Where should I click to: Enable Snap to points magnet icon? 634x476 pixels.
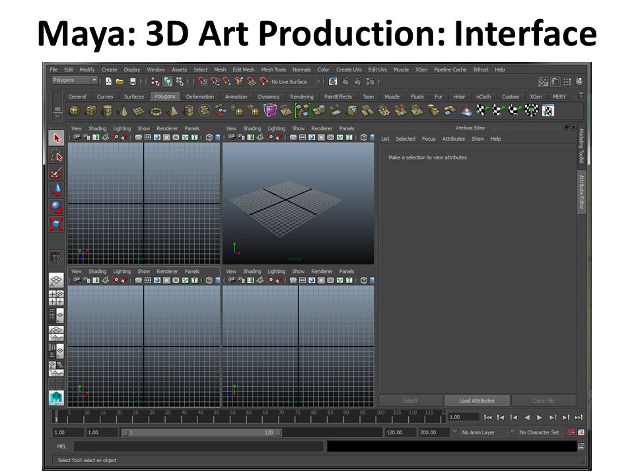coord(227,82)
